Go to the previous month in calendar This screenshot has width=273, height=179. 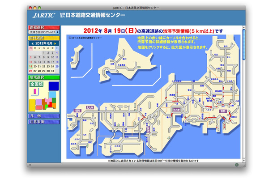(32, 43)
